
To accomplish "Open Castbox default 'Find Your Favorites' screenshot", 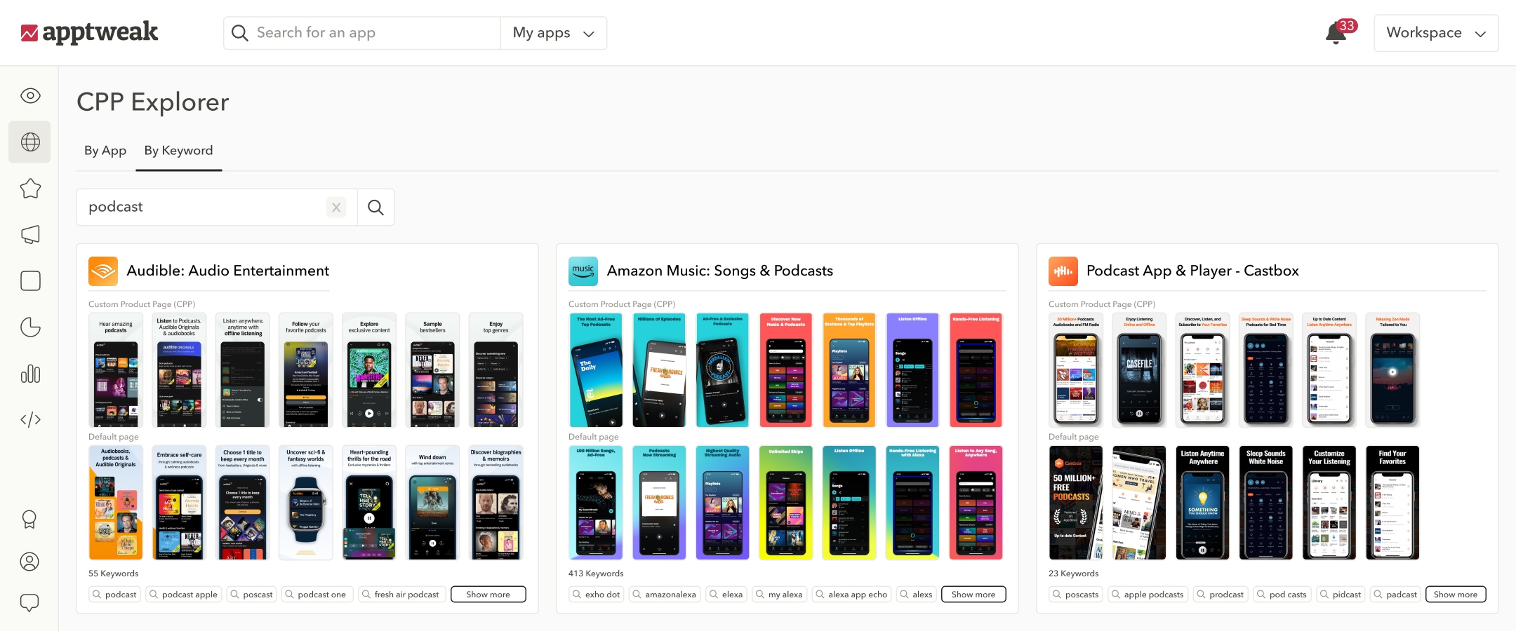I will [1392, 503].
